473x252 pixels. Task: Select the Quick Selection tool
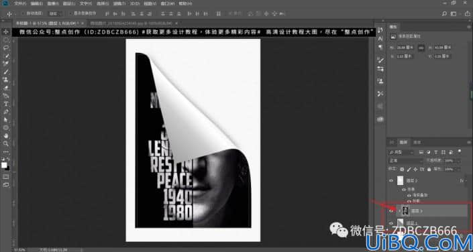point(5,56)
